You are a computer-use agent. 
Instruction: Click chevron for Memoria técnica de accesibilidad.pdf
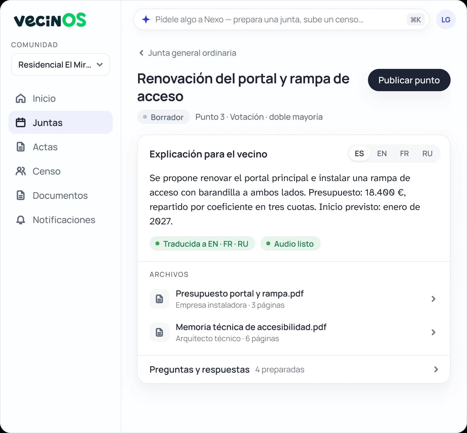click(x=433, y=332)
